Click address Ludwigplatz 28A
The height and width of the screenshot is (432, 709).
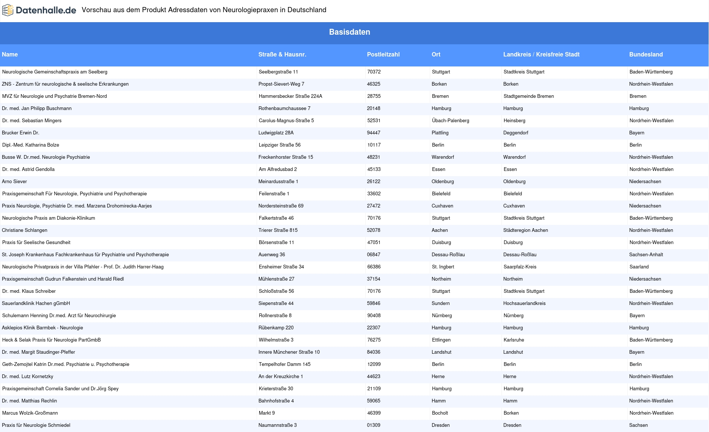coord(276,133)
